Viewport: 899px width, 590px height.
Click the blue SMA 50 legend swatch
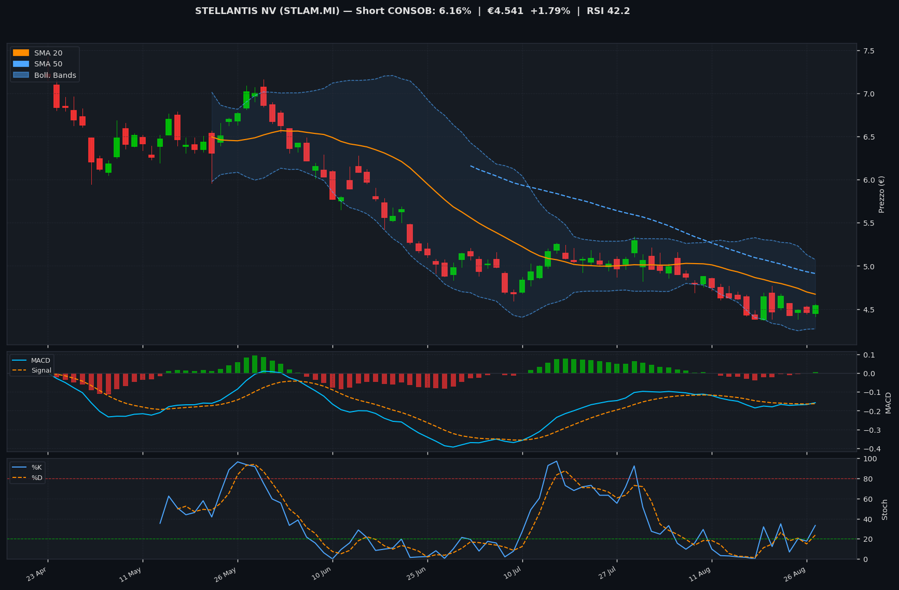[21, 64]
